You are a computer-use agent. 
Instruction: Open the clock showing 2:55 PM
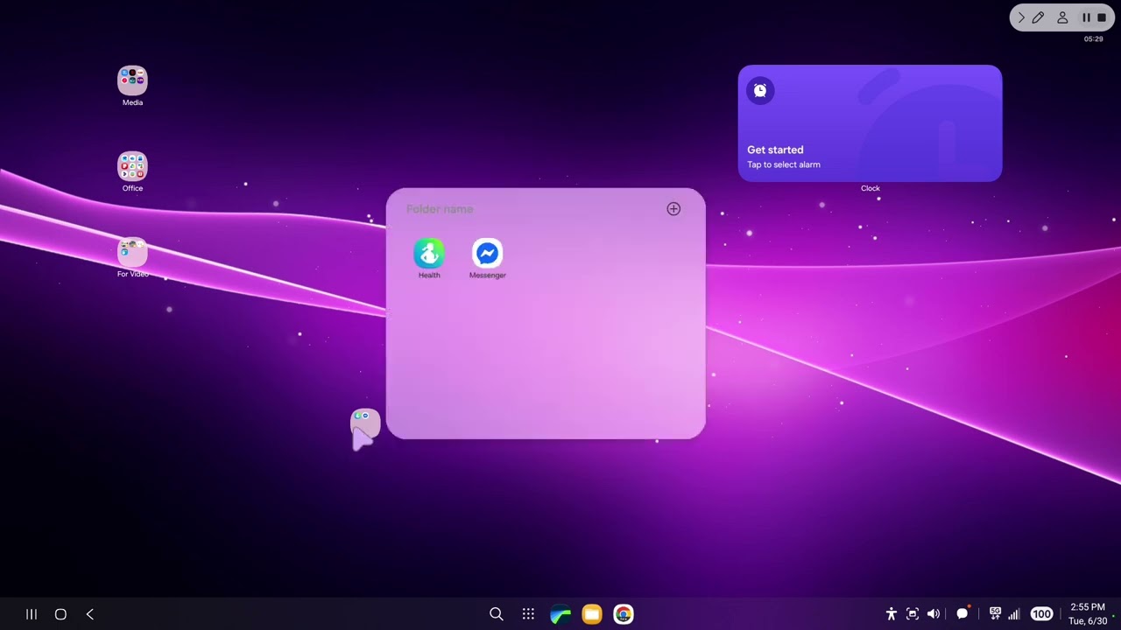pos(1088,607)
